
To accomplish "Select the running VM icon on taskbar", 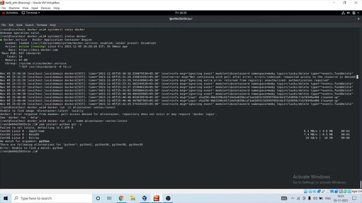I will [x=156, y=198].
